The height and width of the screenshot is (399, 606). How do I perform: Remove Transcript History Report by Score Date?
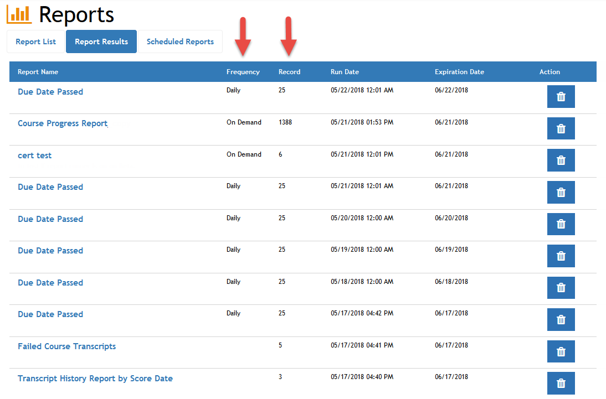pos(561,383)
